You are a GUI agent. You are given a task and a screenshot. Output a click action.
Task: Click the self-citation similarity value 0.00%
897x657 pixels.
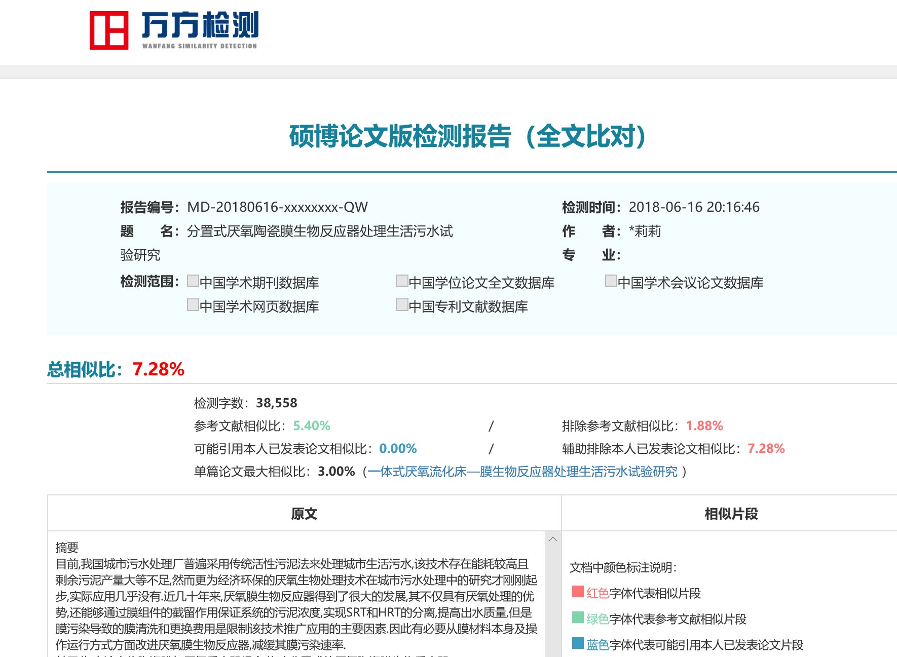click(x=398, y=449)
